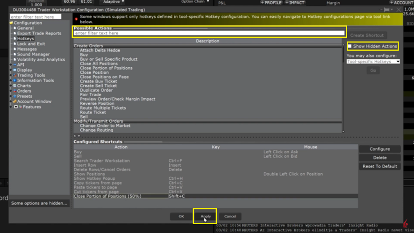Click the Account Window icon in tree
Image resolution: width=414 pixels, height=233 pixels.
pos(15,101)
